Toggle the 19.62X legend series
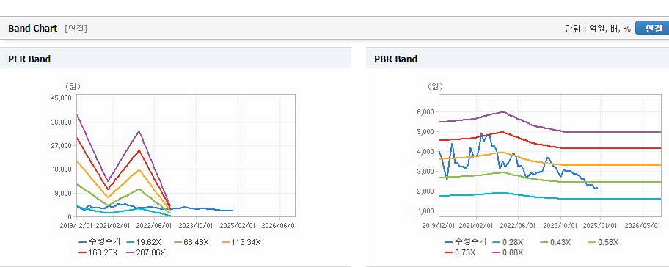This screenshot has width=669, height=267. pos(143,242)
